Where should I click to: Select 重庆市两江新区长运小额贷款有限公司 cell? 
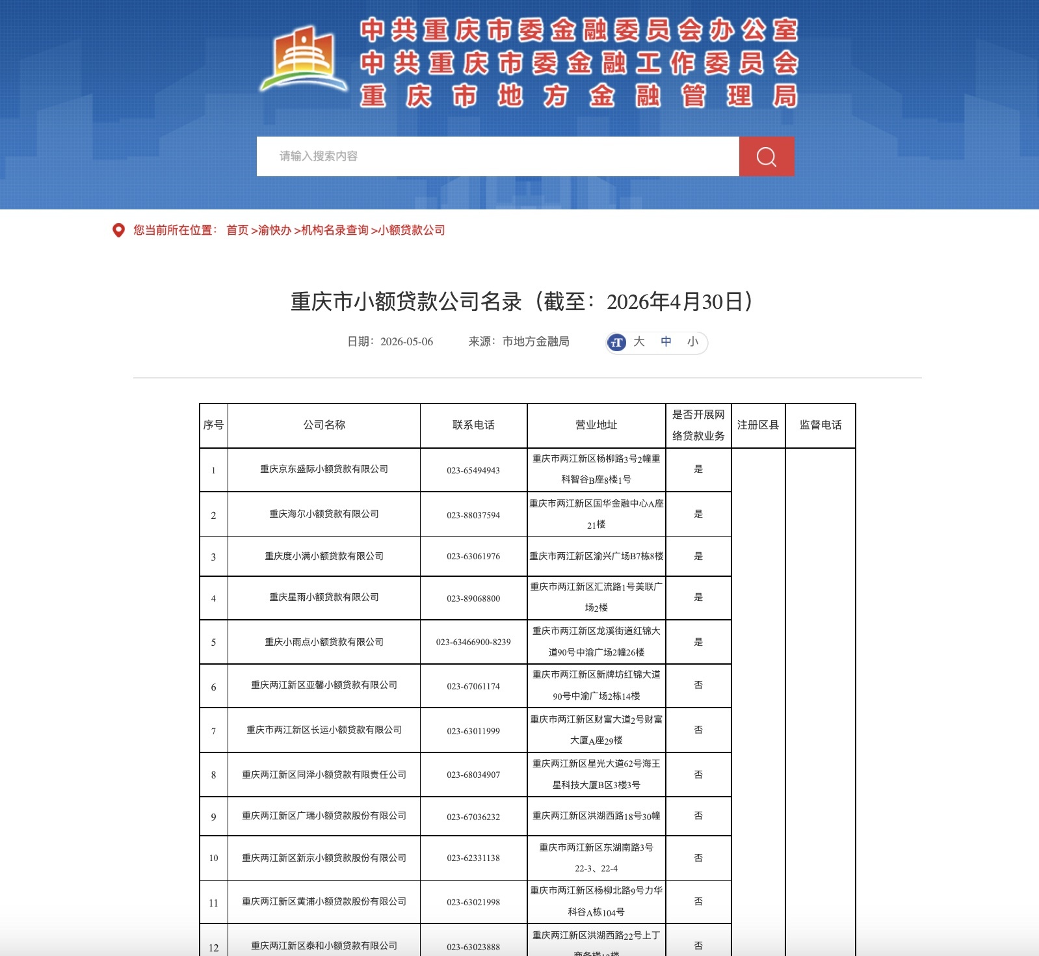324,730
